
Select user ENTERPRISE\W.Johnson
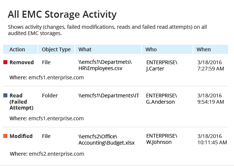pos(162,139)
